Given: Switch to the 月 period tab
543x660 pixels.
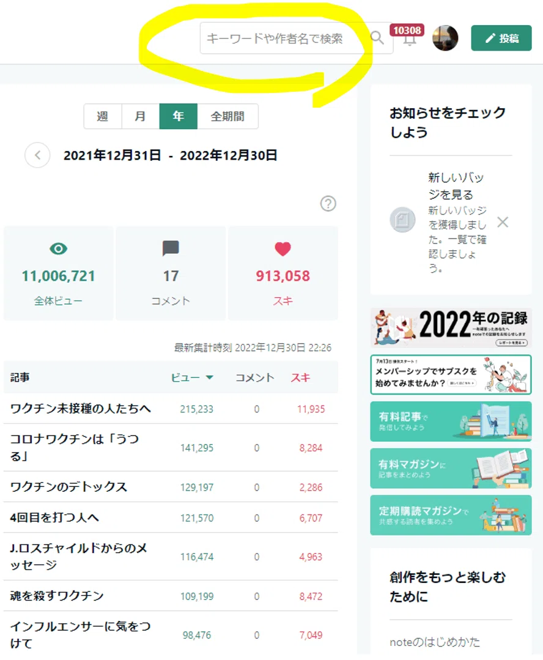Looking at the screenshot, I should pos(141,116).
